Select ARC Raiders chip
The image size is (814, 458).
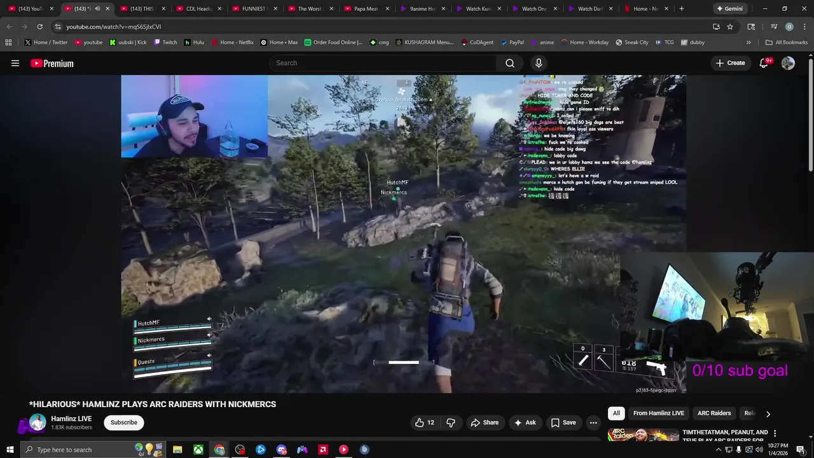714,413
